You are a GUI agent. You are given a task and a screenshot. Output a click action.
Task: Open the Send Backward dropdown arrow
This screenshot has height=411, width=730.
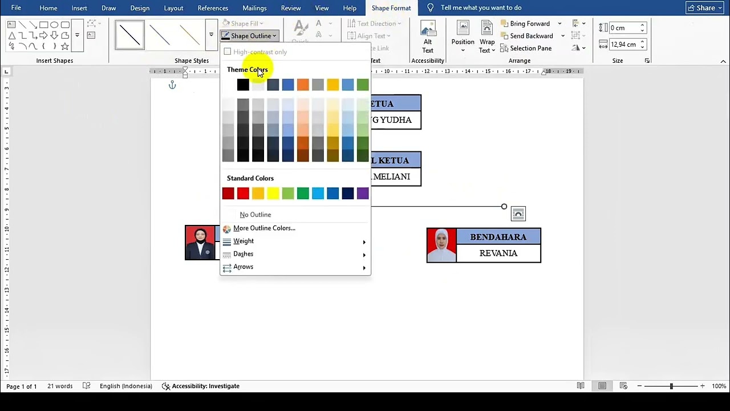[x=562, y=35]
